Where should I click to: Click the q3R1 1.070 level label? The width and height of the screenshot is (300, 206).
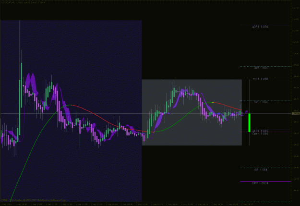(x=260, y=27)
